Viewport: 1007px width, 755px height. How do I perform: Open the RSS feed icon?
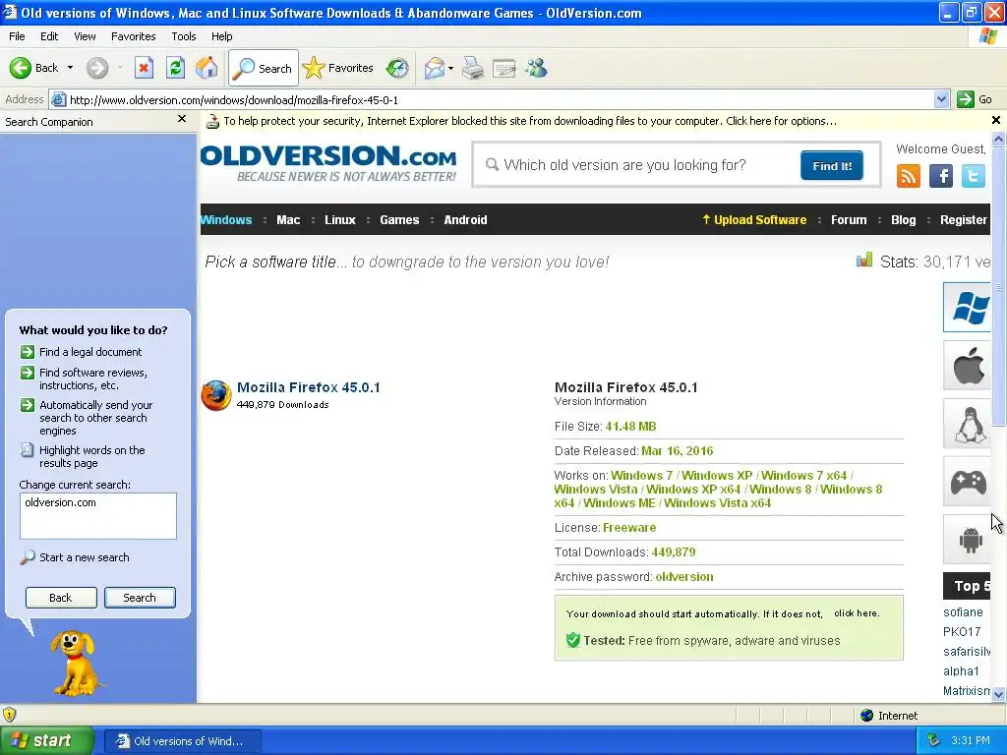tap(909, 176)
